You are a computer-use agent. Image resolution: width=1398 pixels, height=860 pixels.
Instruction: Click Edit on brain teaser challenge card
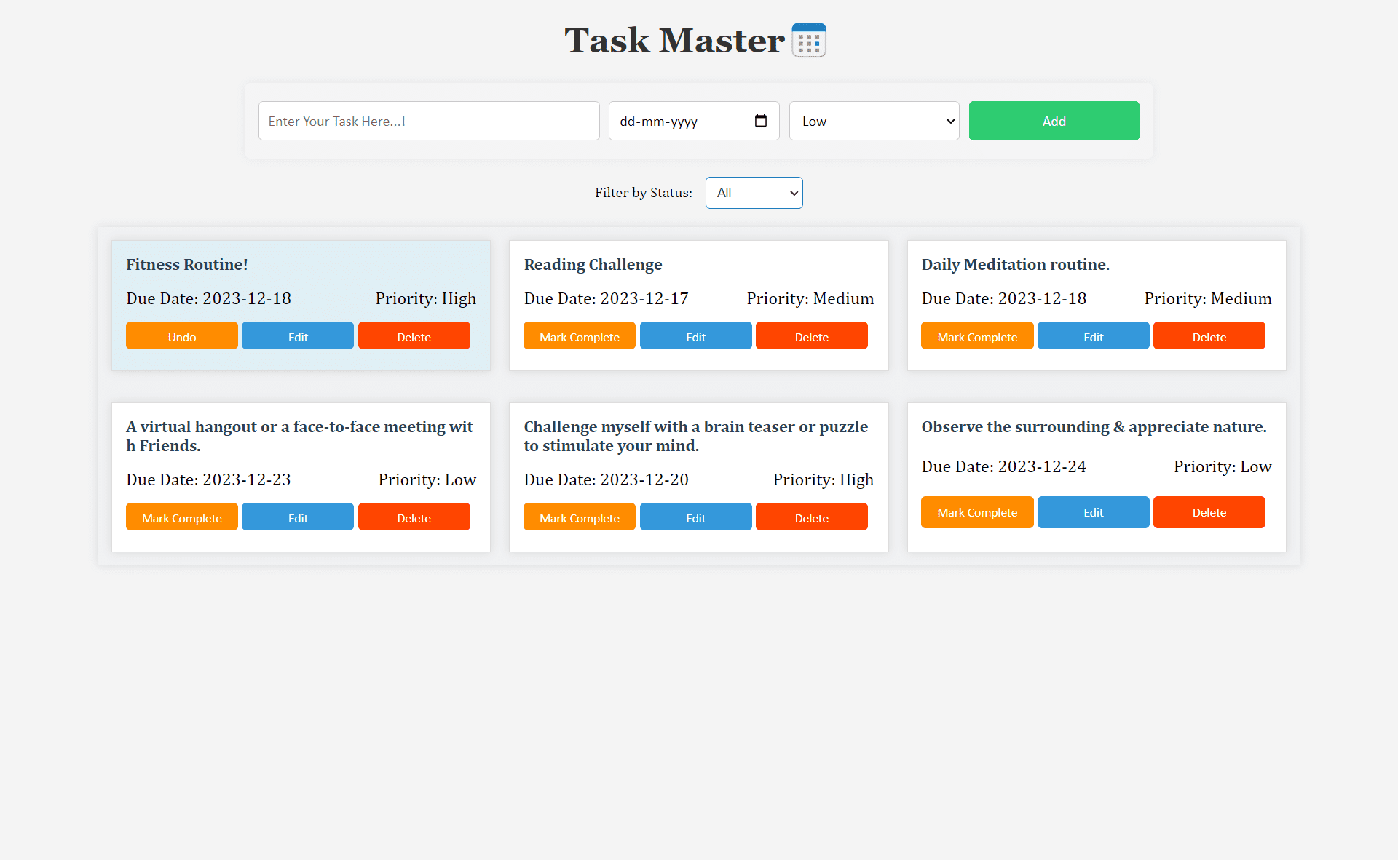click(x=696, y=517)
